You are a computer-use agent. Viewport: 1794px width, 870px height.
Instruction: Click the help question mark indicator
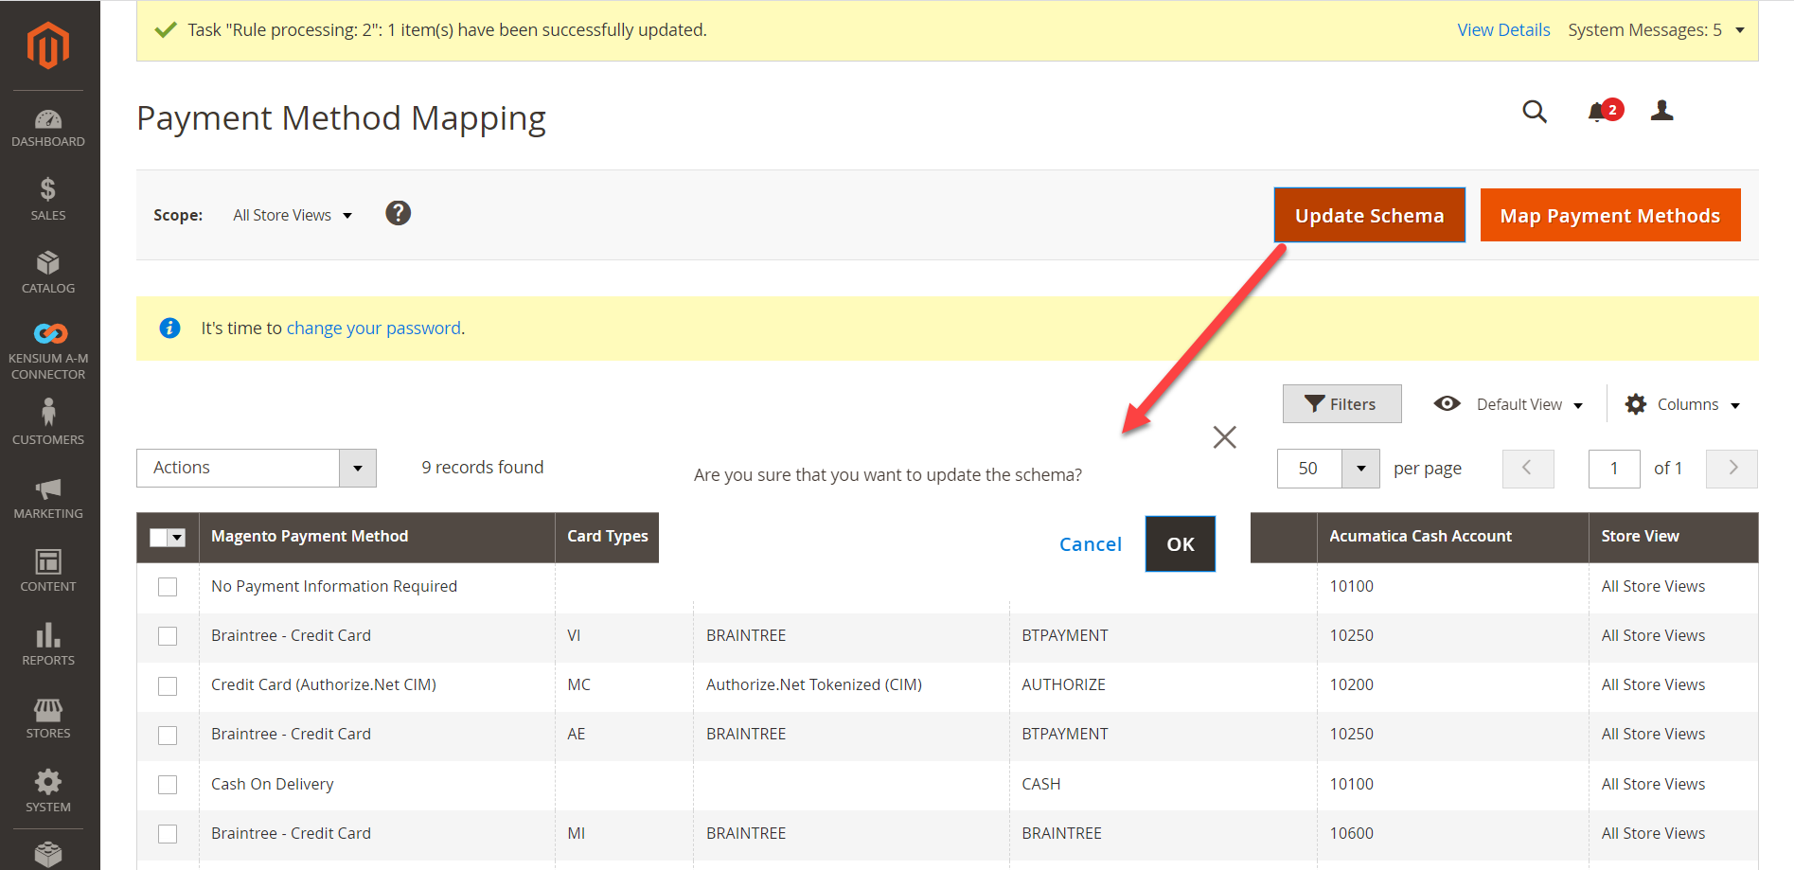[399, 213]
